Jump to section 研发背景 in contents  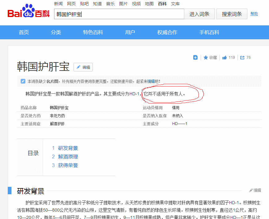[x=68, y=148]
